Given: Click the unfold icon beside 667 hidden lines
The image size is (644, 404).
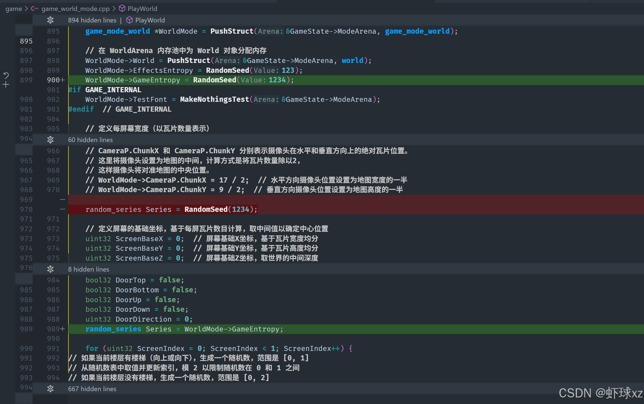Looking at the screenshot, I should 50,389.
